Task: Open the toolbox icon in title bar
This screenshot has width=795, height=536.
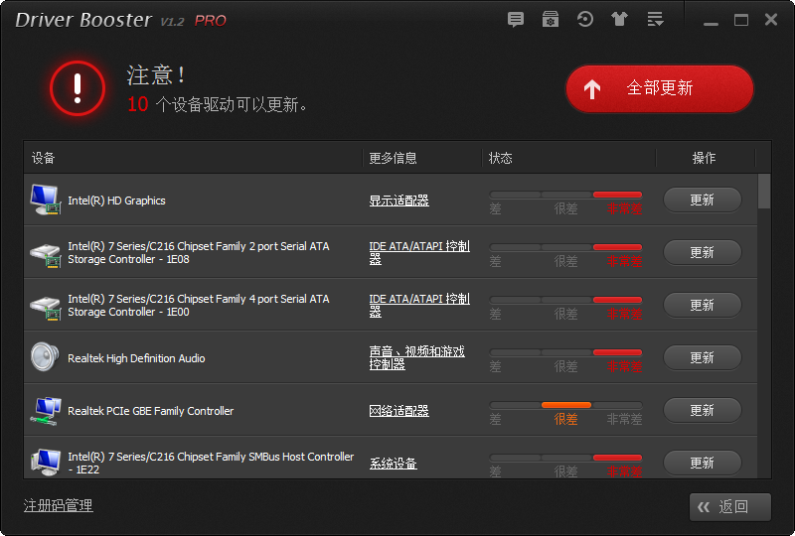Action: coord(550,20)
